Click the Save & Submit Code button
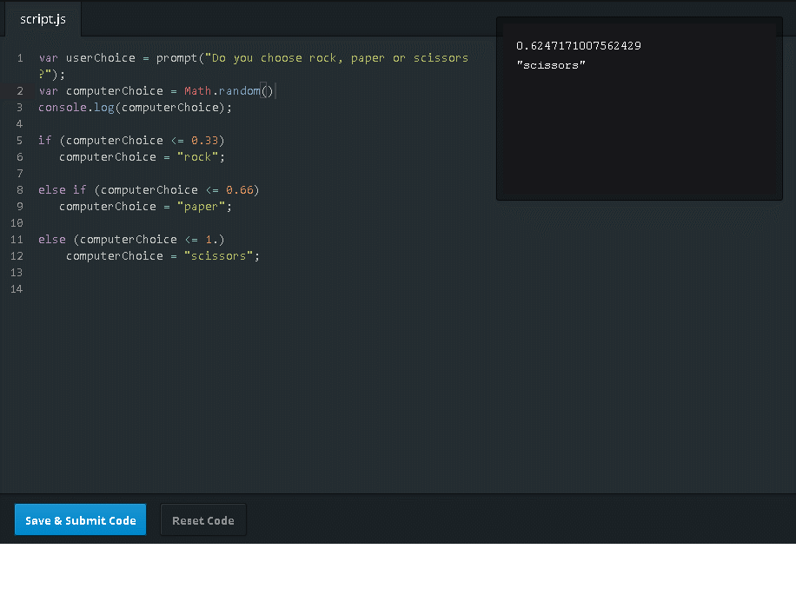The width and height of the screenshot is (796, 595). coord(80,520)
